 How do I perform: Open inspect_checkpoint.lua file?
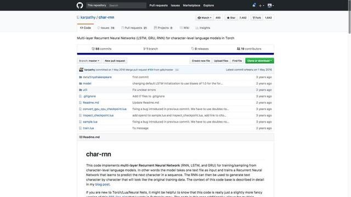[98, 115]
